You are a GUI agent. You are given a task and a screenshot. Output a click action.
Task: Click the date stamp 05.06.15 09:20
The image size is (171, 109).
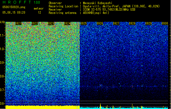pos(14,13)
